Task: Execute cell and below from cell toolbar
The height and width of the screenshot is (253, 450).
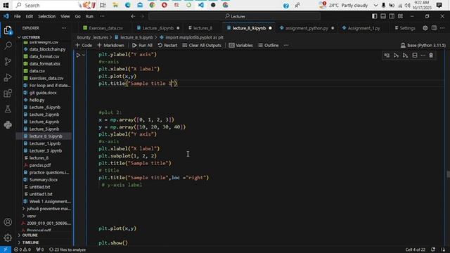Action: [x=405, y=56]
